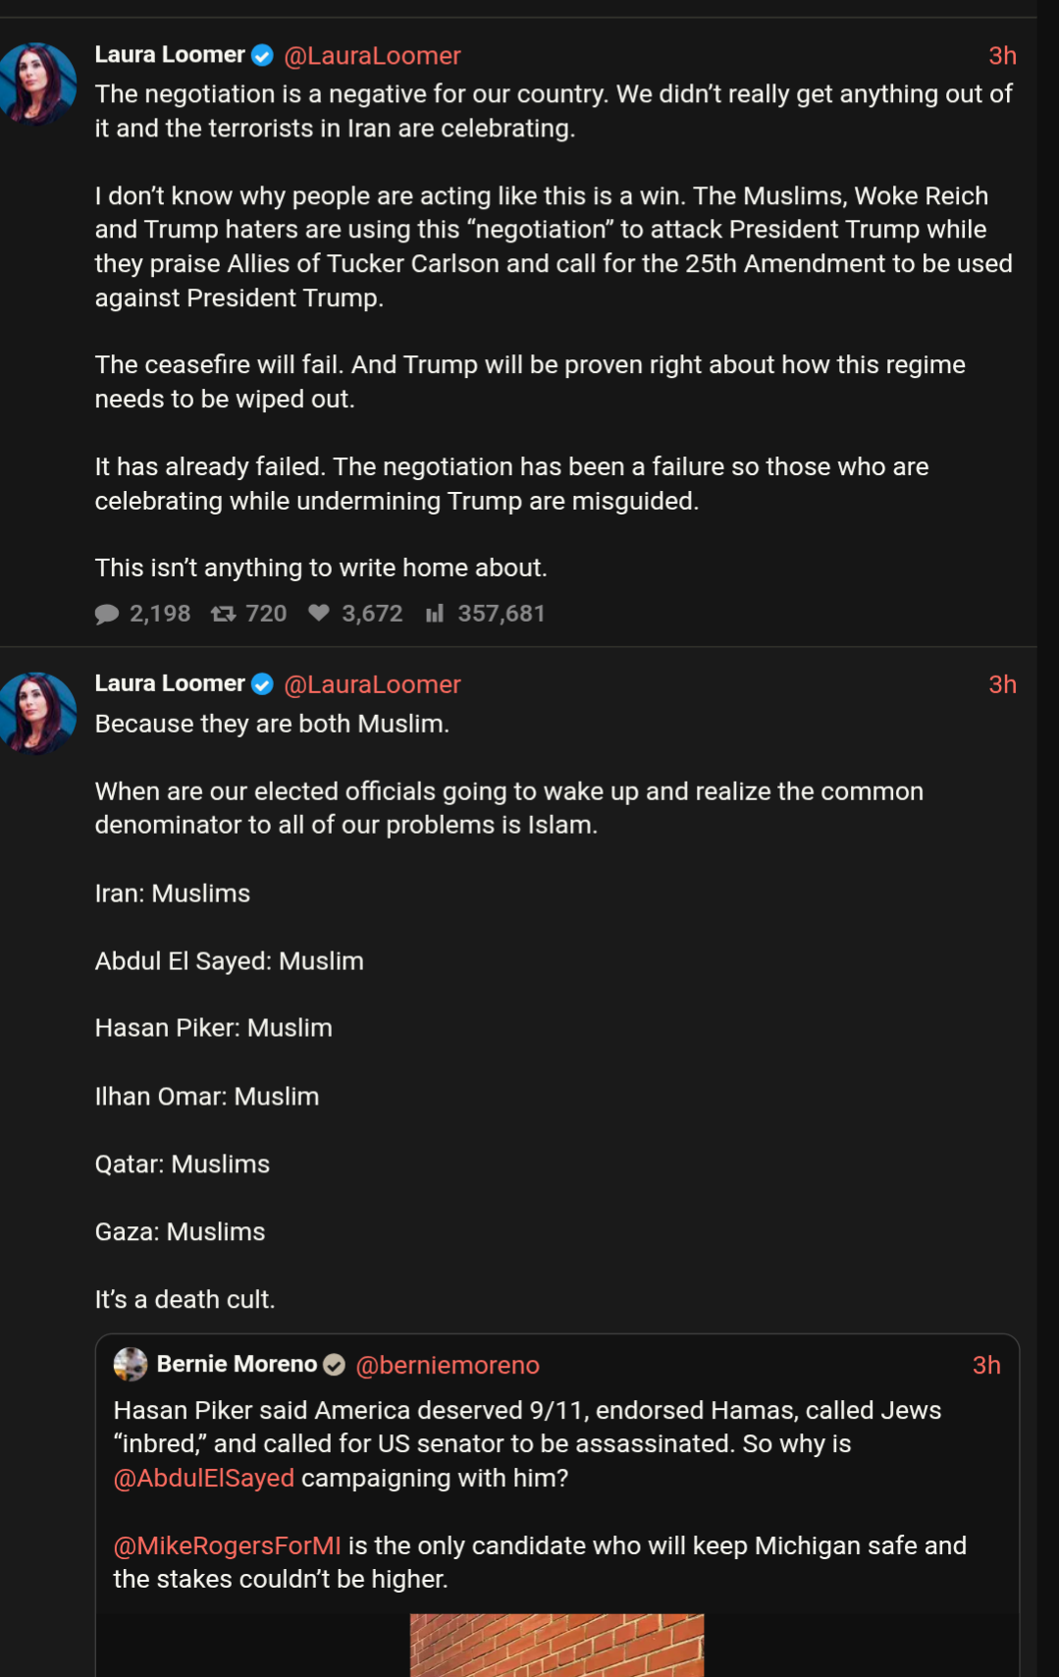
Task: Open the @LauraLoomer handle on the second tweet
Action: (372, 684)
